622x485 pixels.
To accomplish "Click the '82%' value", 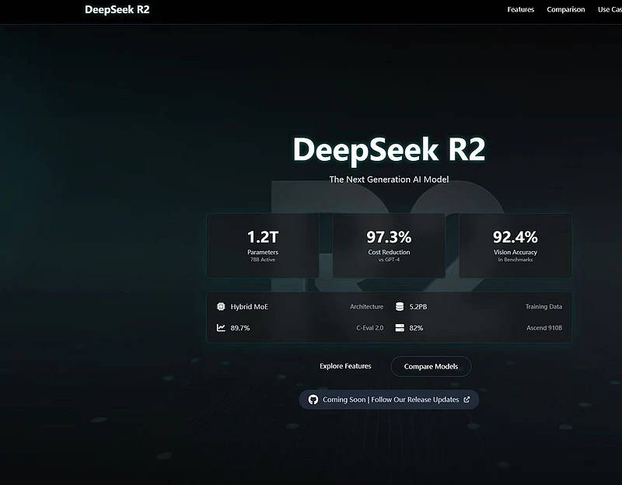I will [x=416, y=328].
